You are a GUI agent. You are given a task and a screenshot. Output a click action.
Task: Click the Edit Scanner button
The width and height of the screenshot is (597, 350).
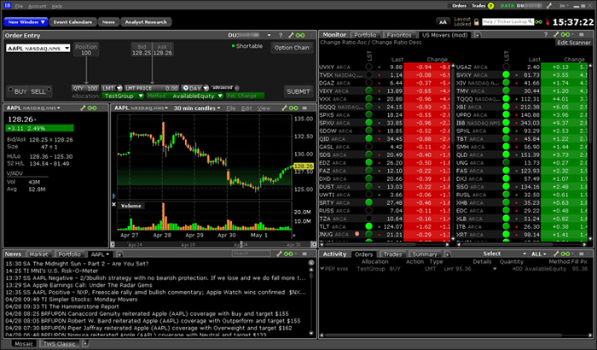574,43
